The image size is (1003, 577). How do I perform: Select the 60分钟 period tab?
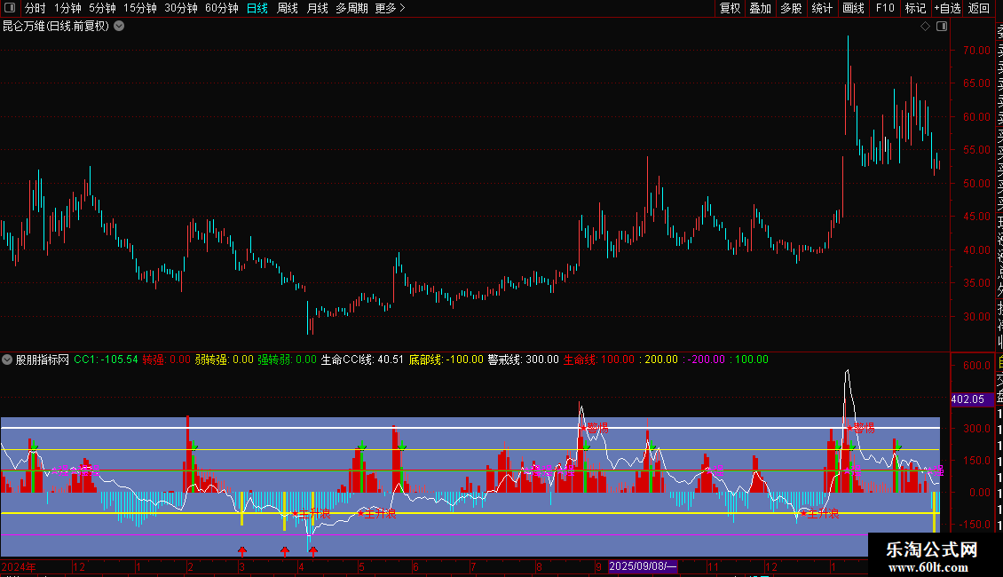[x=222, y=8]
